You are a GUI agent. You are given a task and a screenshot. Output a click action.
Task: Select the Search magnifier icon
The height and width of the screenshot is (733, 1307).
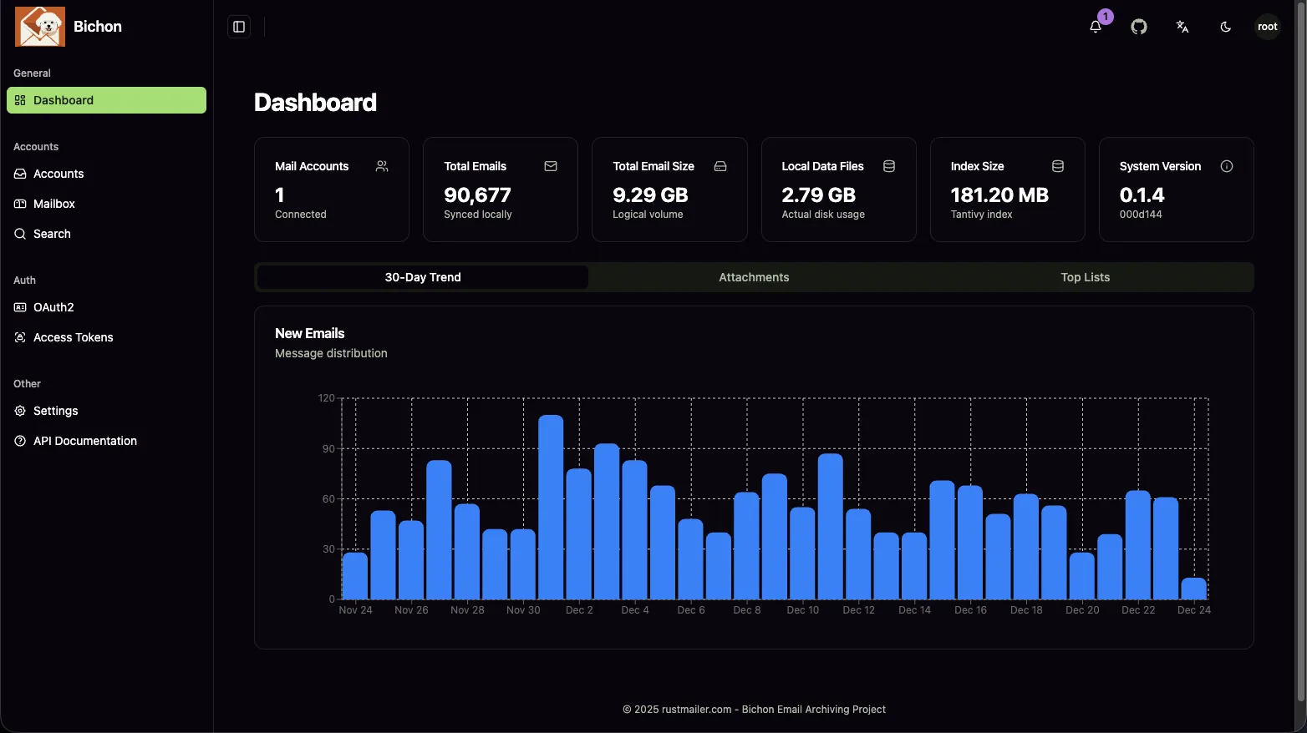pyautogui.click(x=20, y=234)
